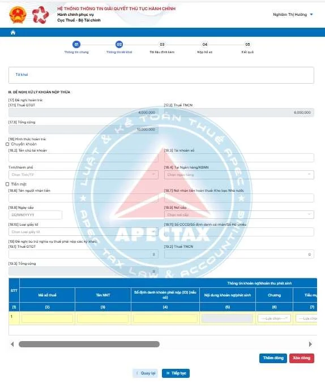Select step 05 Kết quả

click(247, 48)
